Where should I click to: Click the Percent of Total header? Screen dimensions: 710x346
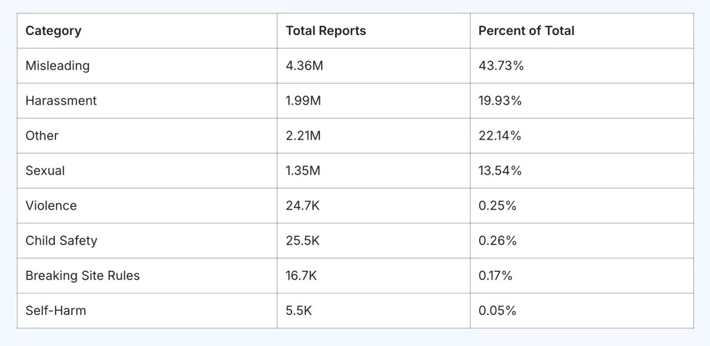(x=526, y=31)
